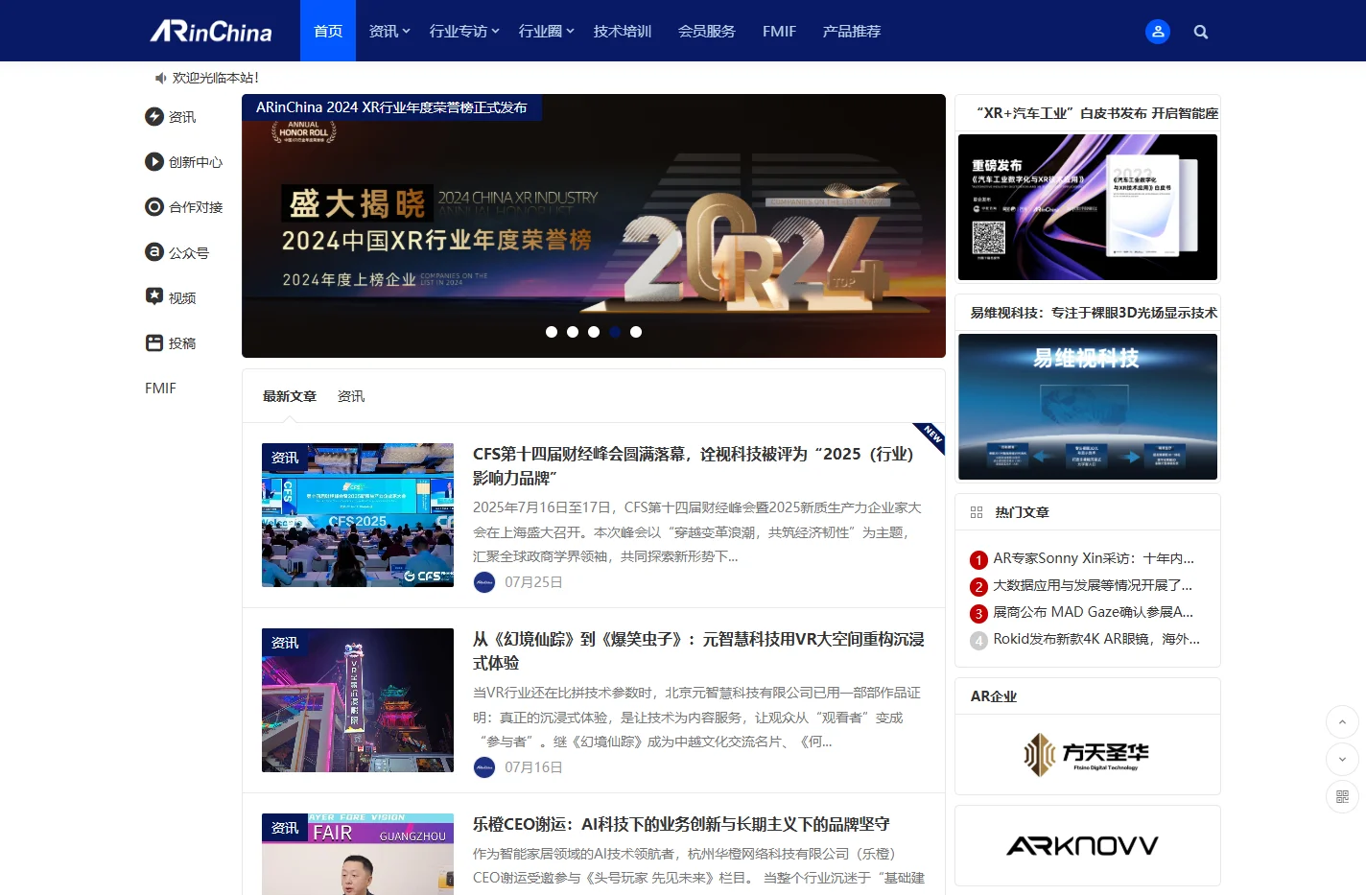Expand the 行业圈 dropdown menu
1366x895 pixels.
click(x=546, y=31)
